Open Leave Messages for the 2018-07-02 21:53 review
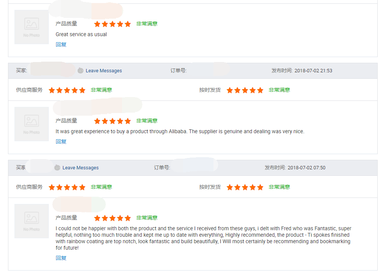This screenshot has height=274, width=383. 104,70
